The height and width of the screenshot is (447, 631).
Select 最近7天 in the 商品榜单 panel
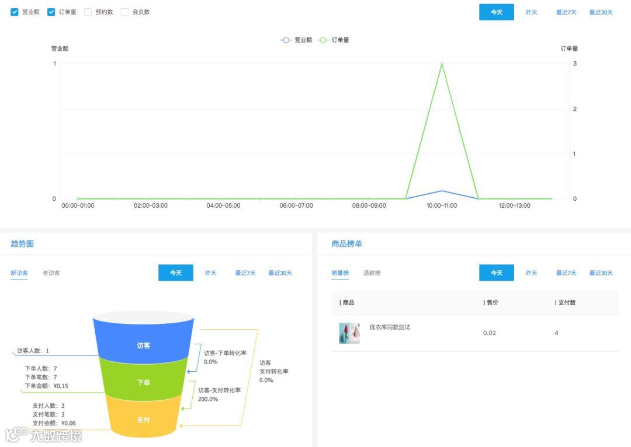tap(566, 273)
